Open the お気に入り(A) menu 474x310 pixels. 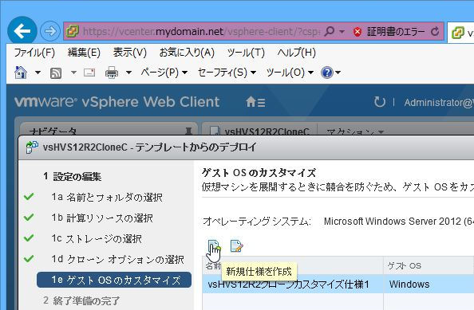[x=187, y=53]
